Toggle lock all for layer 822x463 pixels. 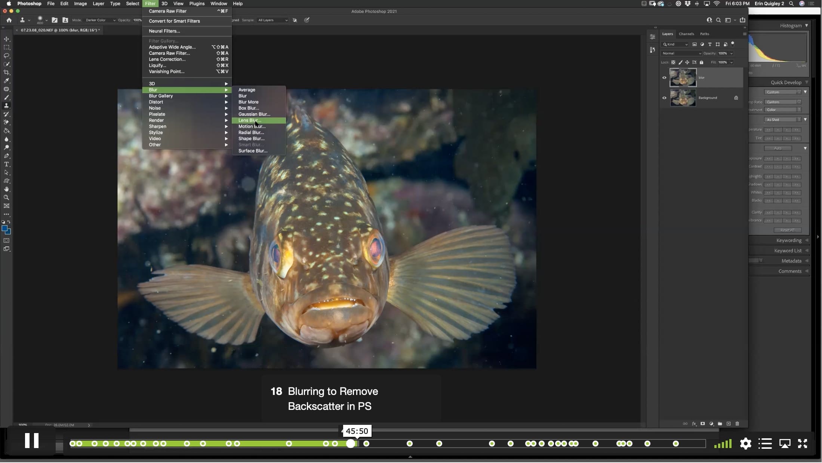(x=702, y=62)
